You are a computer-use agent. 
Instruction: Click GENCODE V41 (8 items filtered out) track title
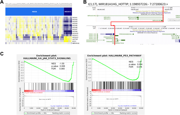click(x=151, y=14)
